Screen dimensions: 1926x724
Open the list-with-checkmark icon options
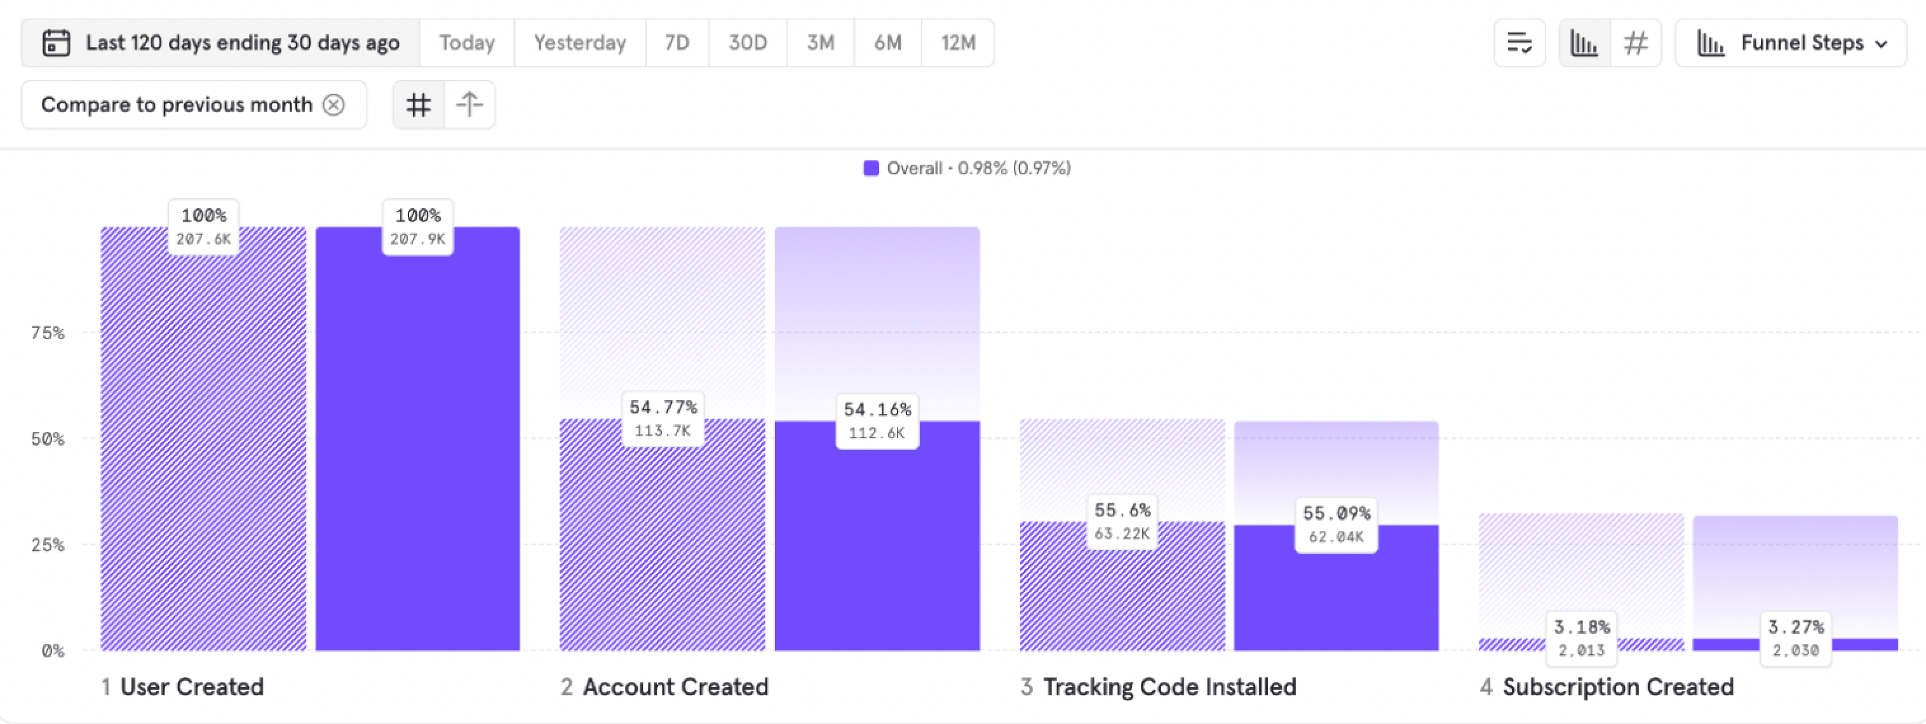tap(1519, 43)
